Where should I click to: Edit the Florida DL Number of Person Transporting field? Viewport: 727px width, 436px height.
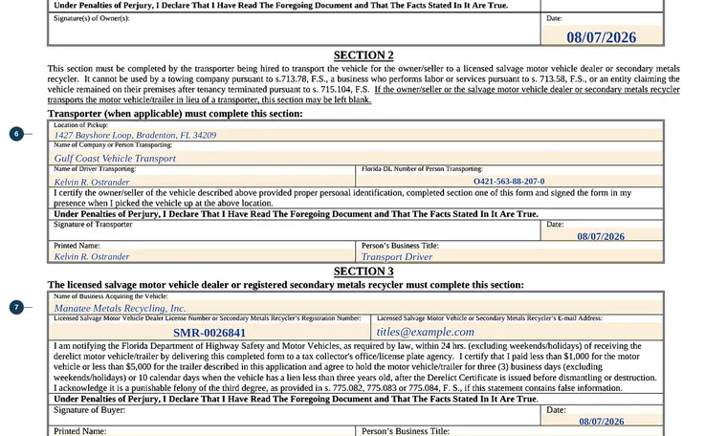pyautogui.click(x=510, y=181)
